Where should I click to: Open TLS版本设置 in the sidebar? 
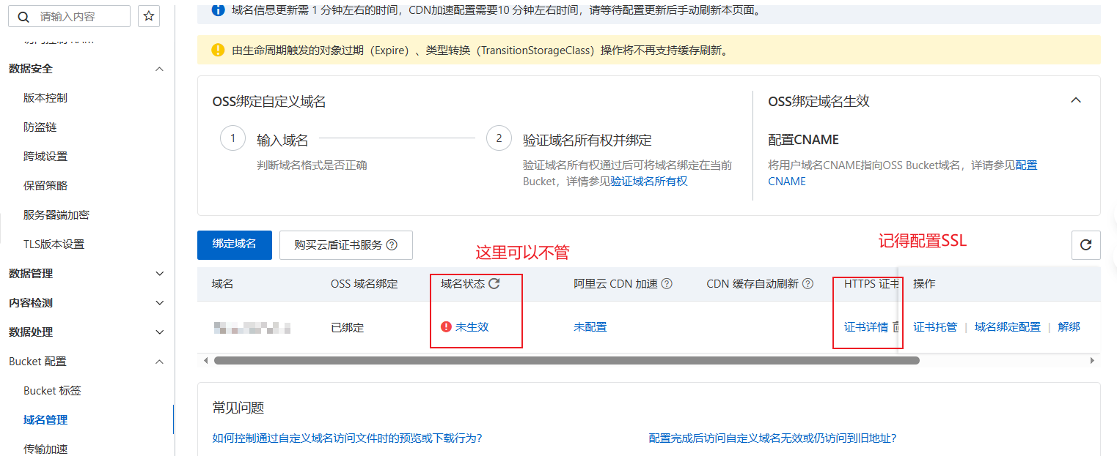(54, 244)
